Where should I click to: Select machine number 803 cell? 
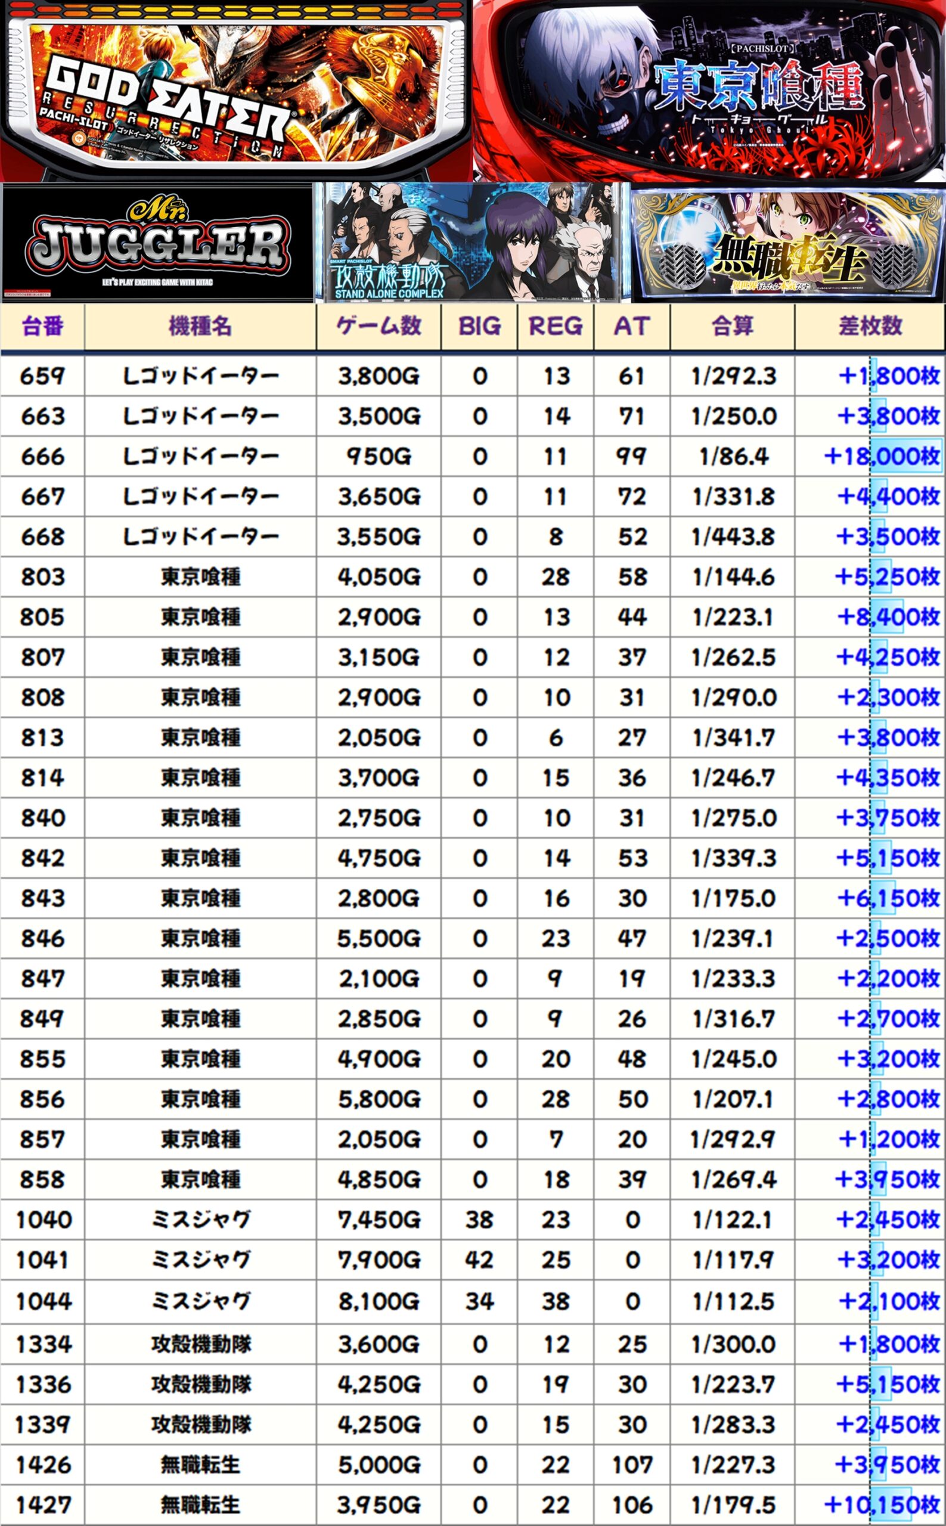pyautogui.click(x=42, y=577)
